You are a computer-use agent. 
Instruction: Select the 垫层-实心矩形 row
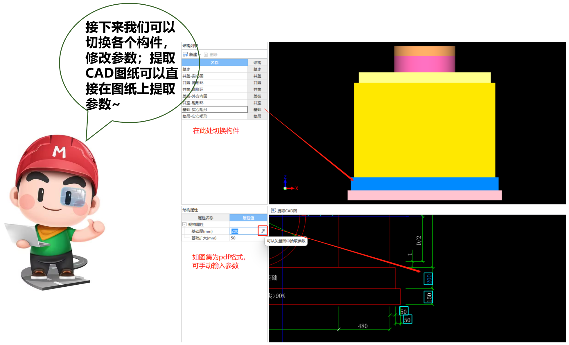pyautogui.click(x=214, y=116)
